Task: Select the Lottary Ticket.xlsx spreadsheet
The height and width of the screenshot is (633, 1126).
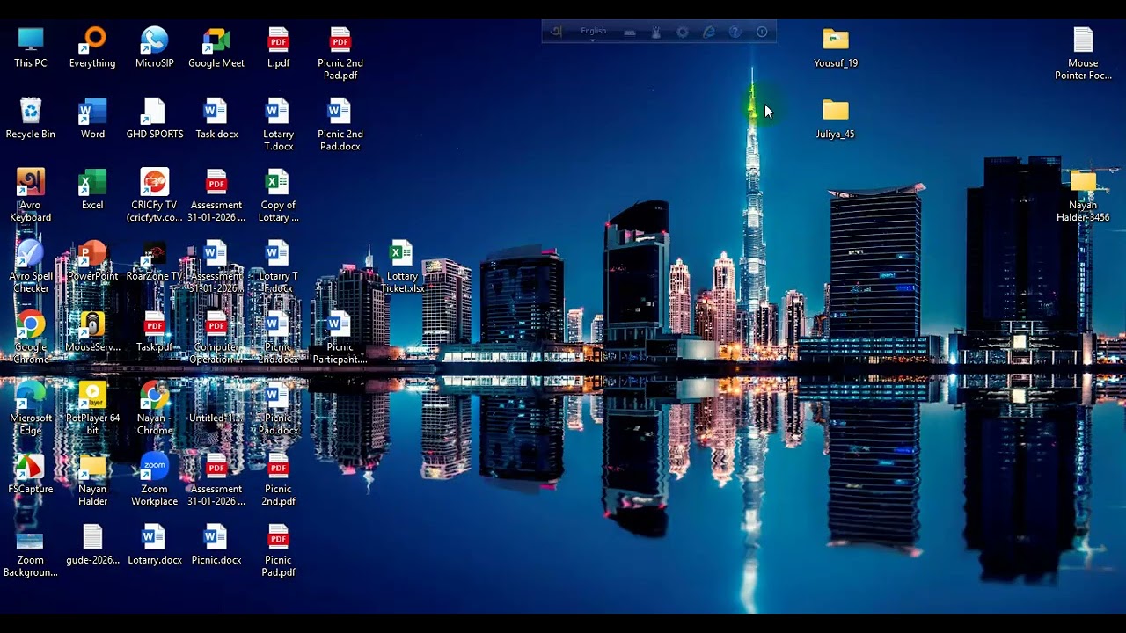Action: 402,267
